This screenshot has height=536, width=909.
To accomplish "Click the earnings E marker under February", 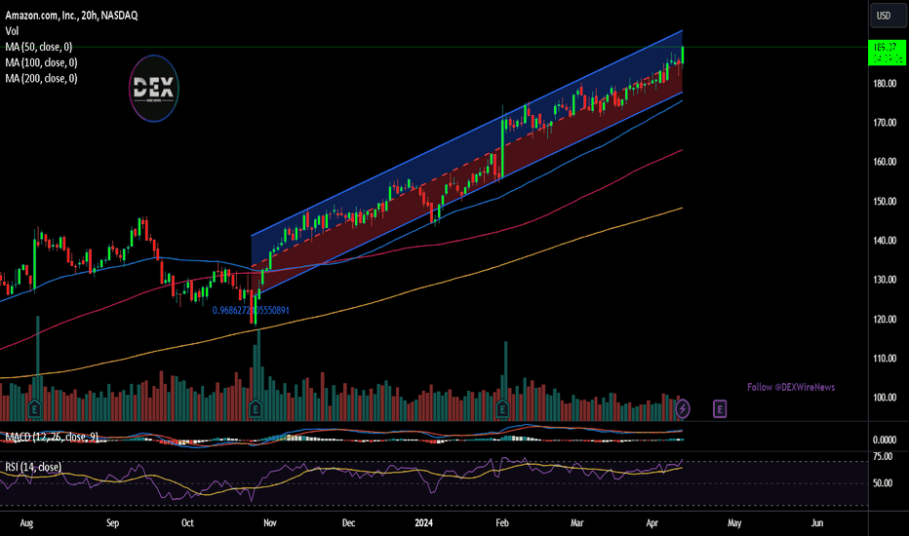I will (x=502, y=409).
